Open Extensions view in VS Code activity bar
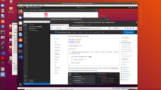Viewport: 161px width, 90px height. (25, 42)
